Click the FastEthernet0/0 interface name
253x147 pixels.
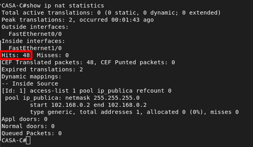[x=35, y=34]
